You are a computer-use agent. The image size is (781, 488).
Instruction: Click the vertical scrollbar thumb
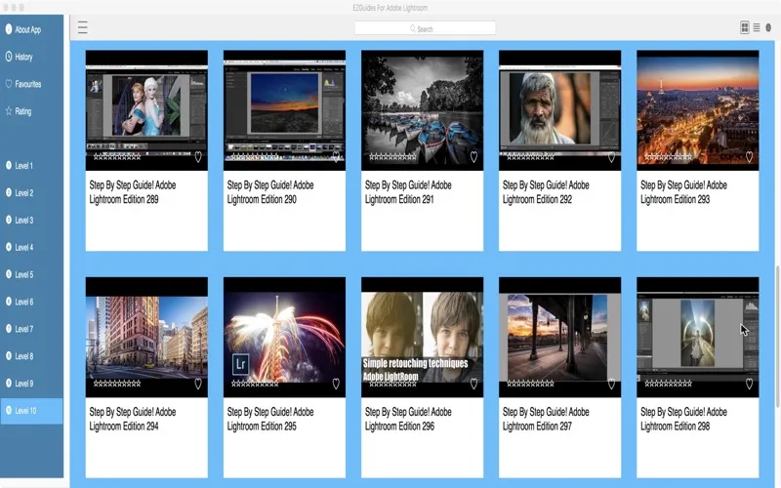tap(777, 338)
